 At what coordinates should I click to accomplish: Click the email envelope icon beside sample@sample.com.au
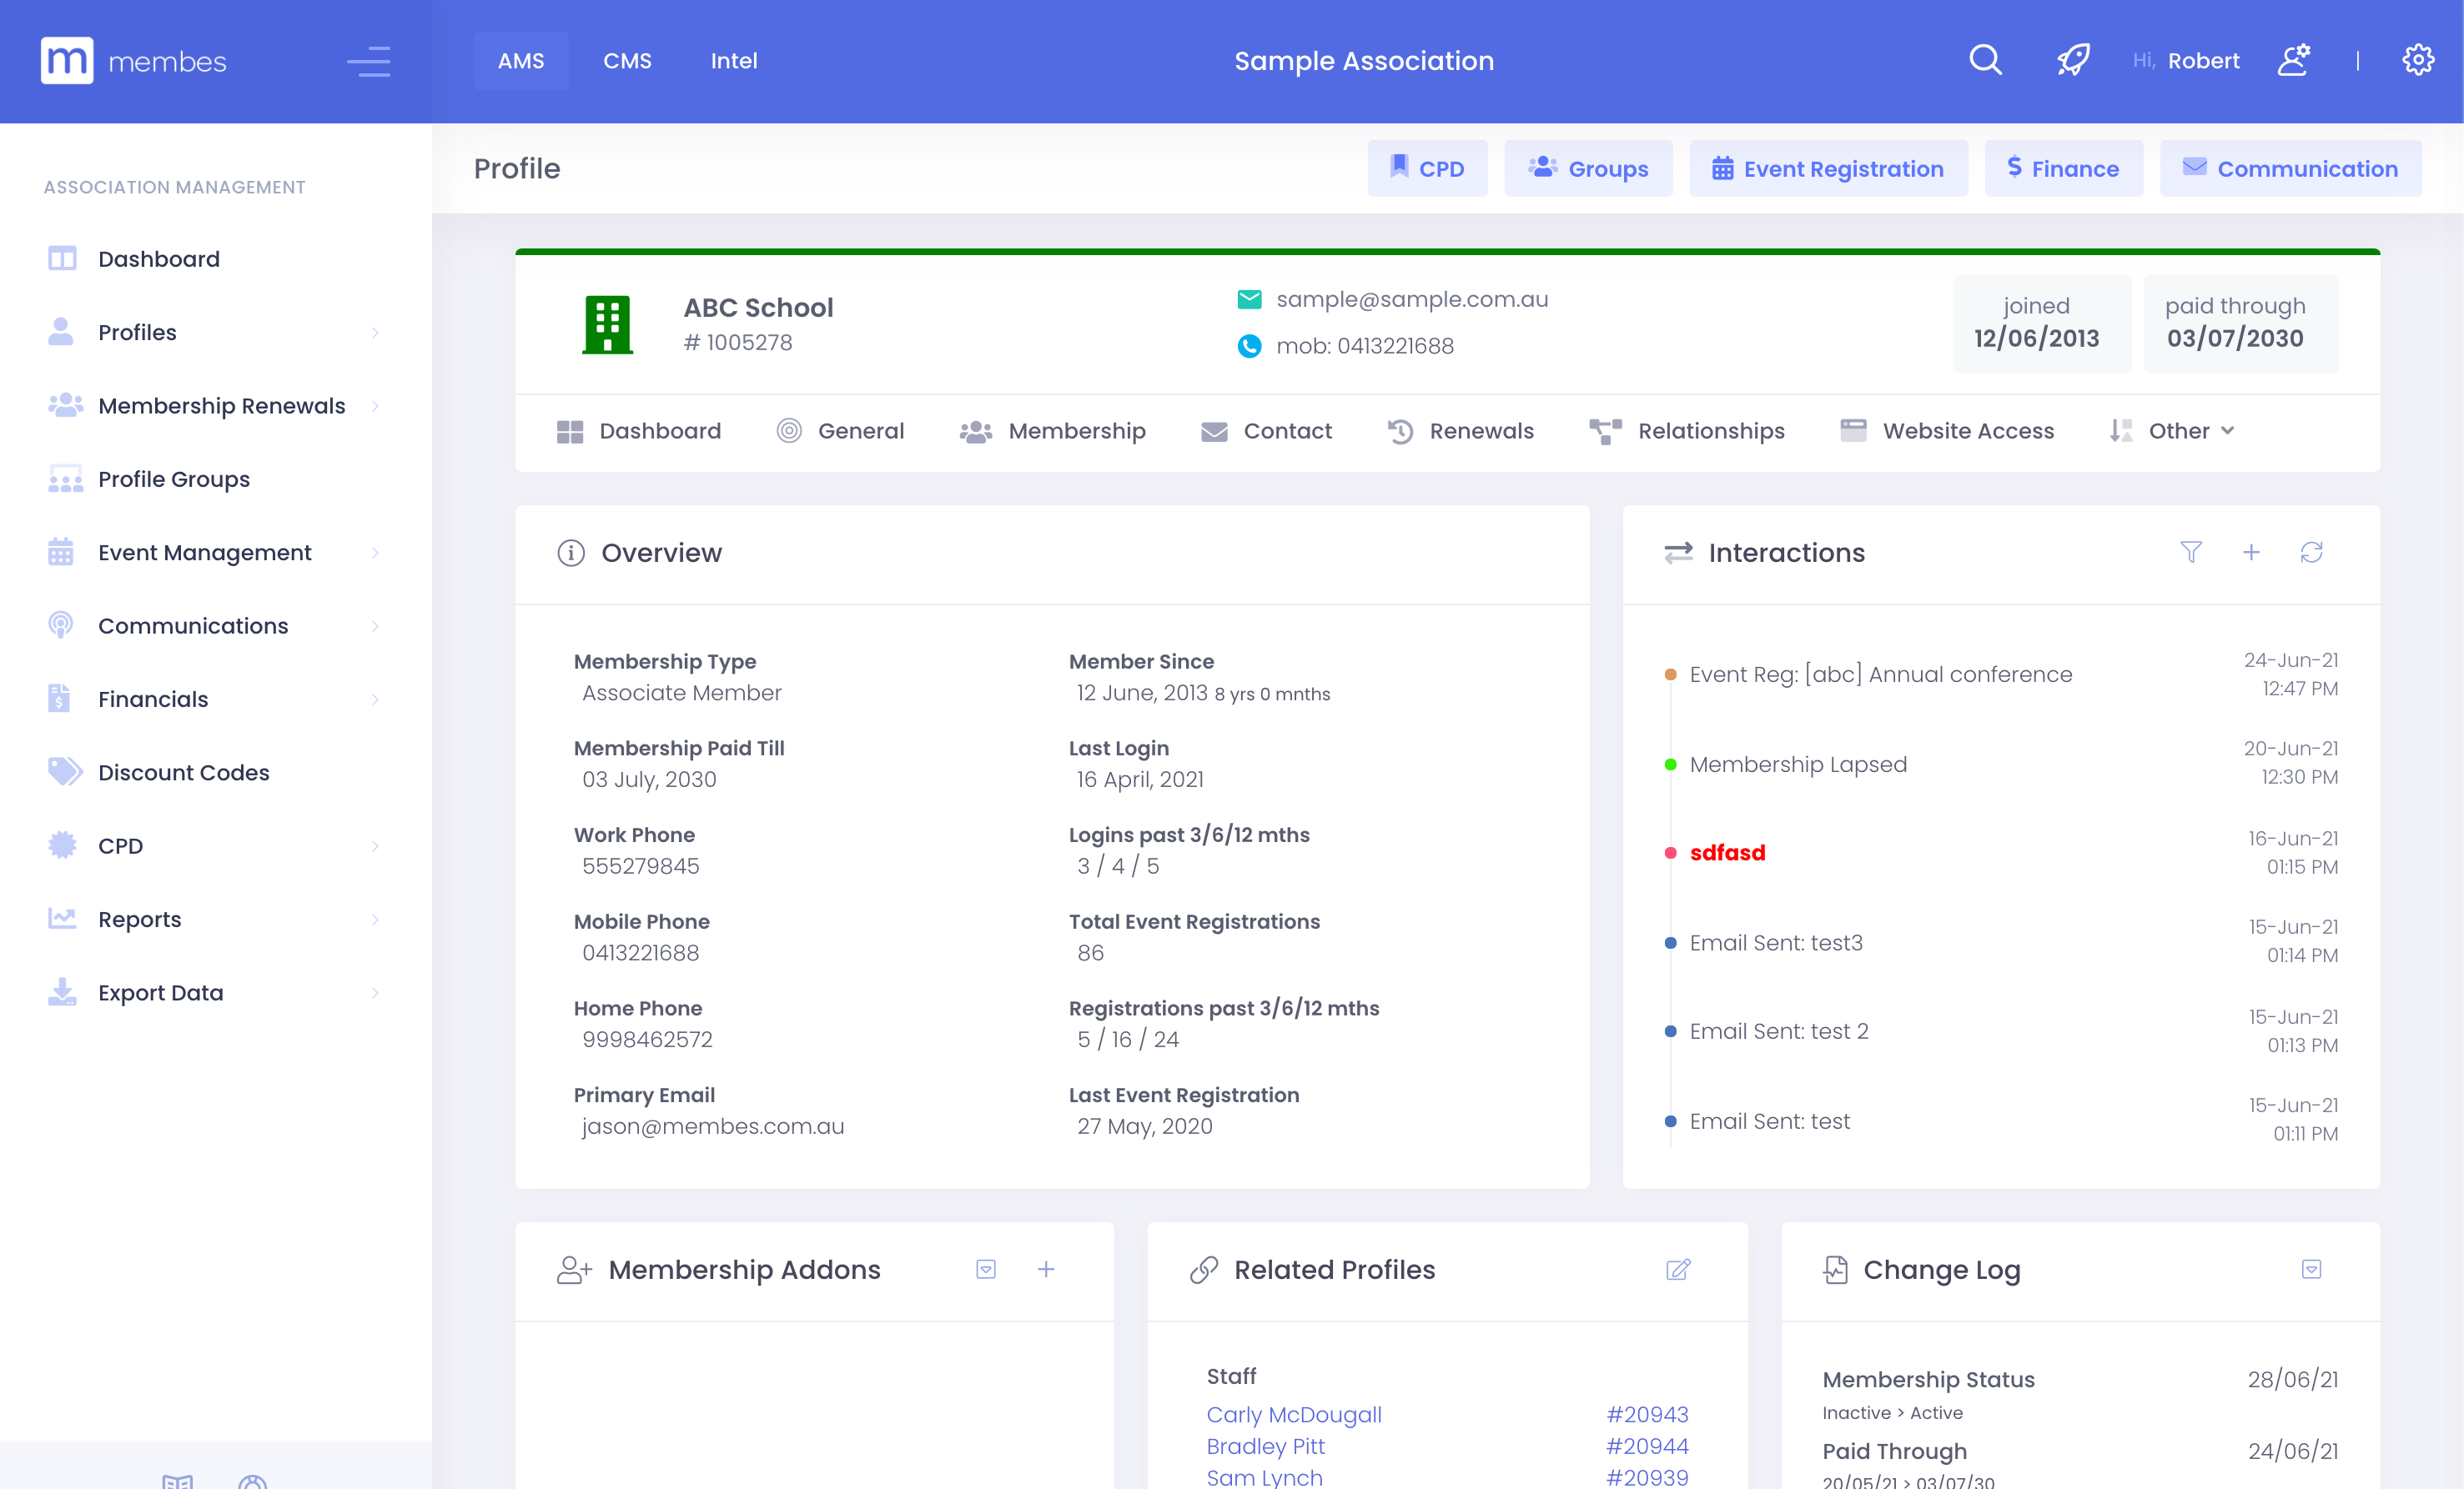pos(1249,298)
